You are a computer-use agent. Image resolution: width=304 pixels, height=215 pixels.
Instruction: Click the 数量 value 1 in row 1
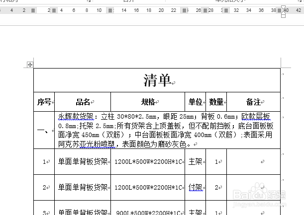[216, 161]
